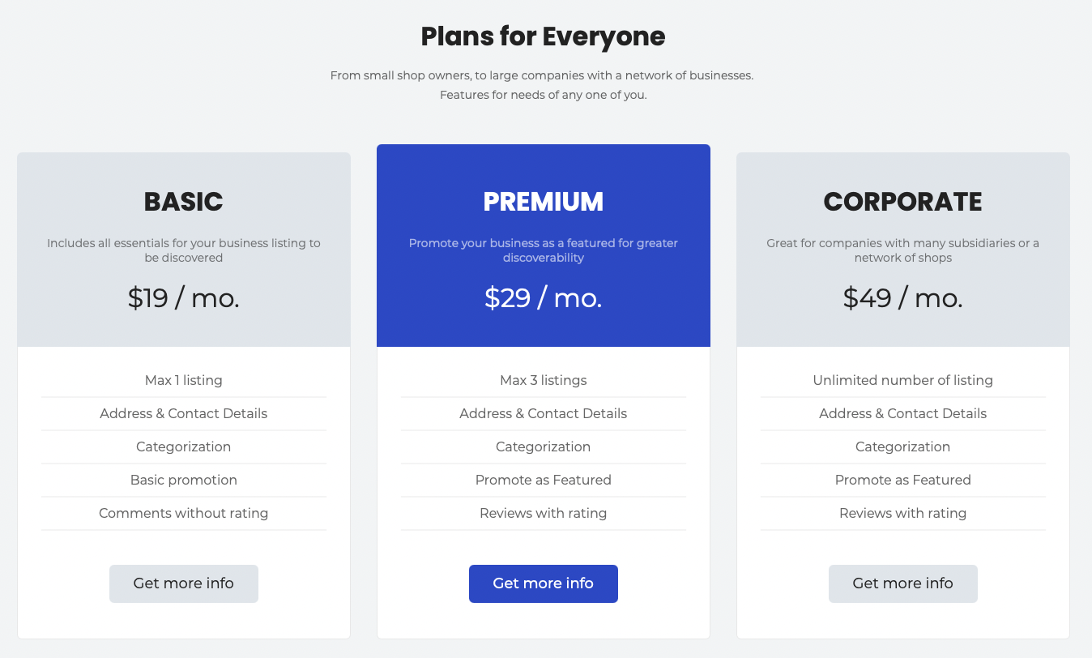
Task: Select Unlimited number of listing row
Action: click(x=903, y=380)
